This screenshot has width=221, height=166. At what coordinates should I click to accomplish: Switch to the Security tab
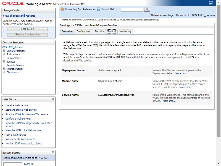click(x=99, y=32)
